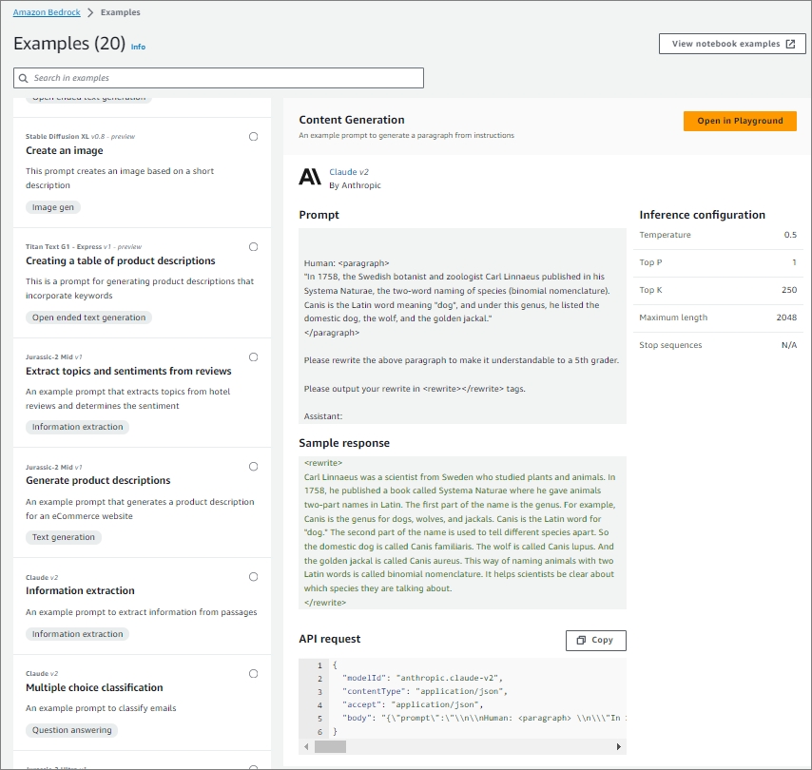Select Generate product descriptions radio button
Screen dimensions: 812x770
coord(253,467)
